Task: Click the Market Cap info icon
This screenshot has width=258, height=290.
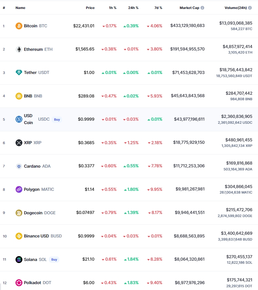Action: [202, 8]
